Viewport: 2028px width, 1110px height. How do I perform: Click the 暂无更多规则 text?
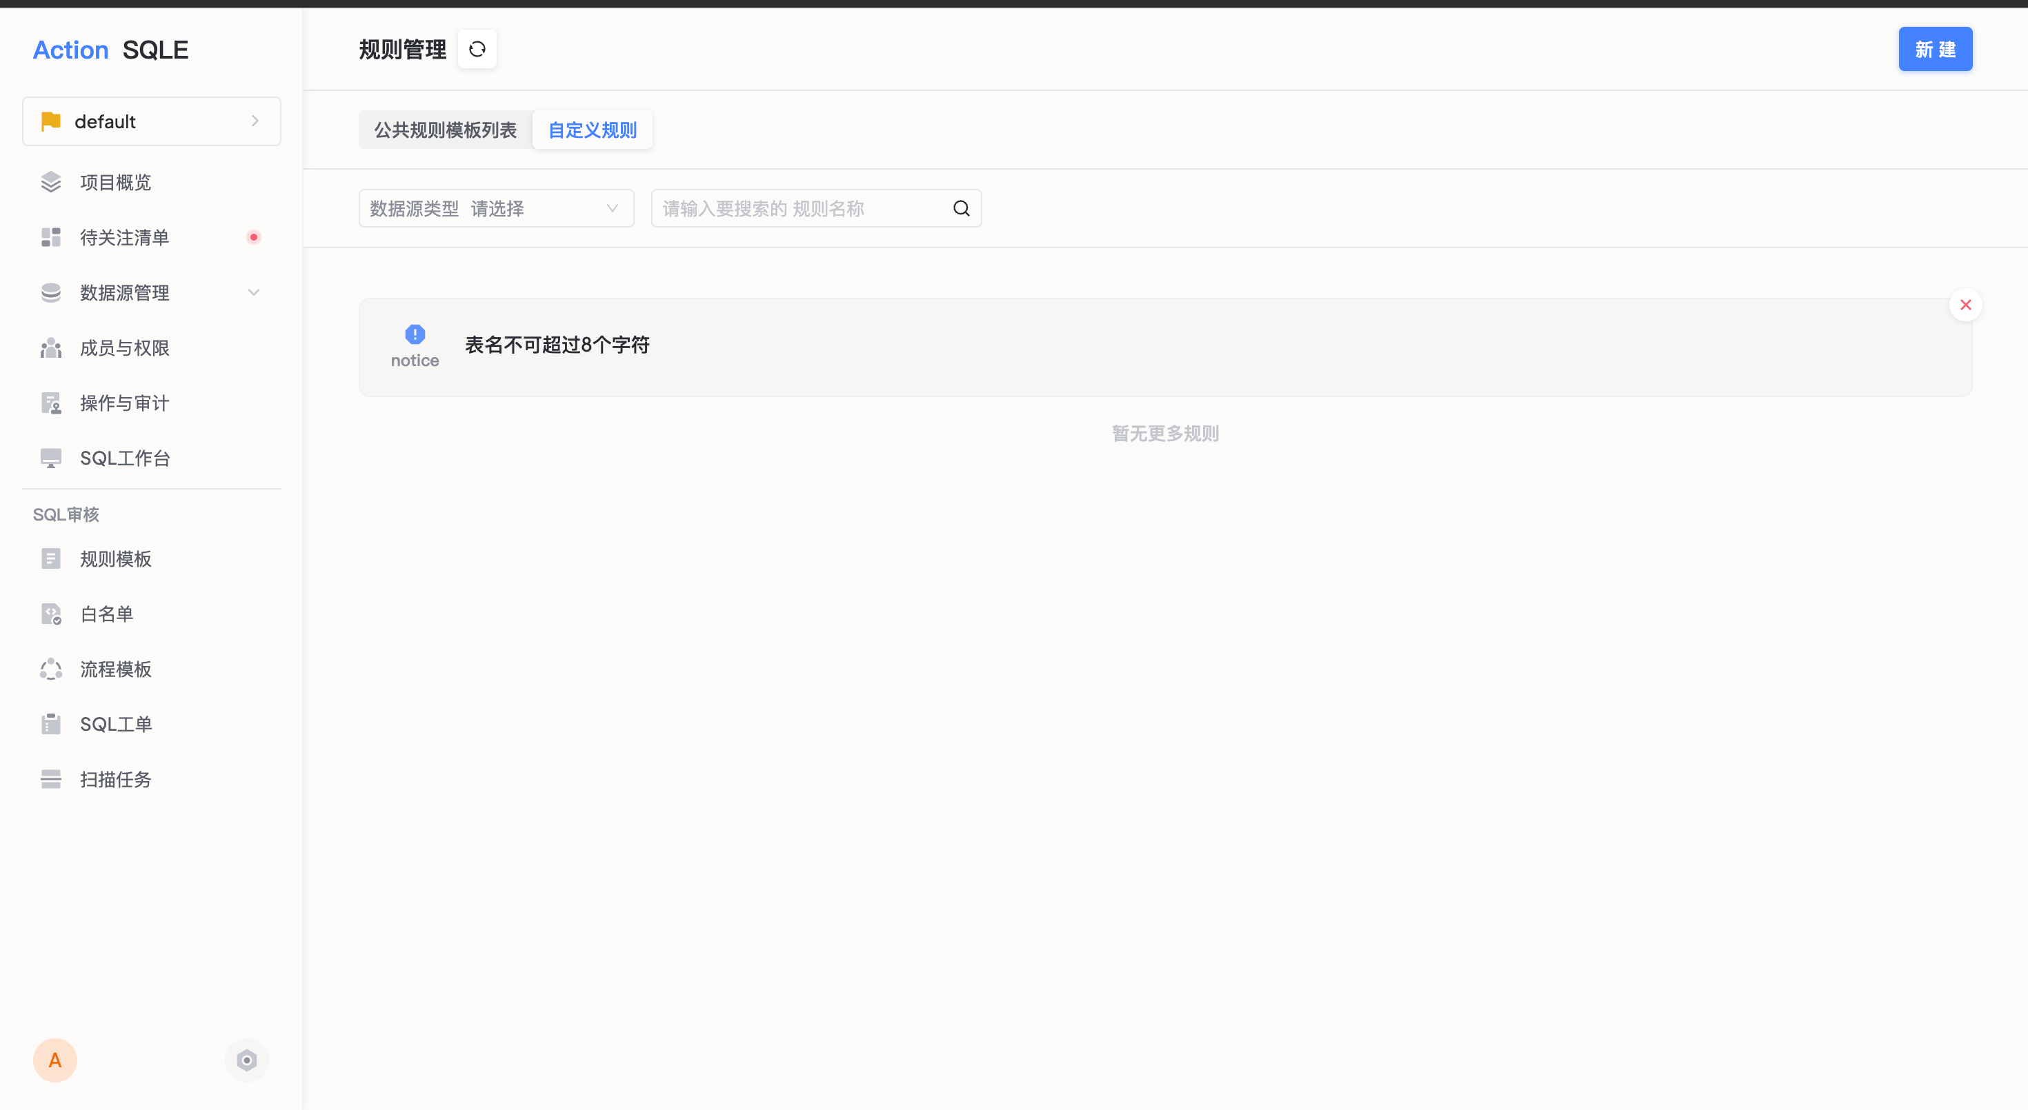(1165, 434)
